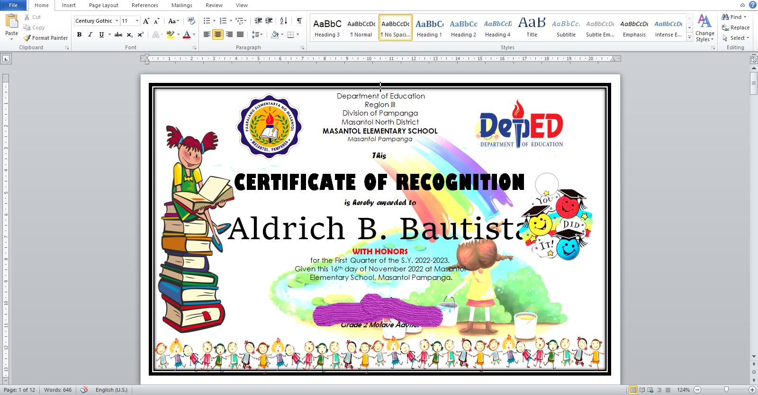Click the Shrink Font icon

157,21
